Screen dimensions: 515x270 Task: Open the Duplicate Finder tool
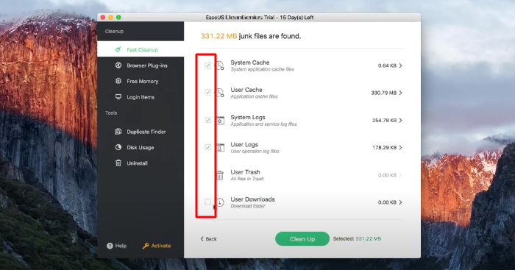point(141,132)
